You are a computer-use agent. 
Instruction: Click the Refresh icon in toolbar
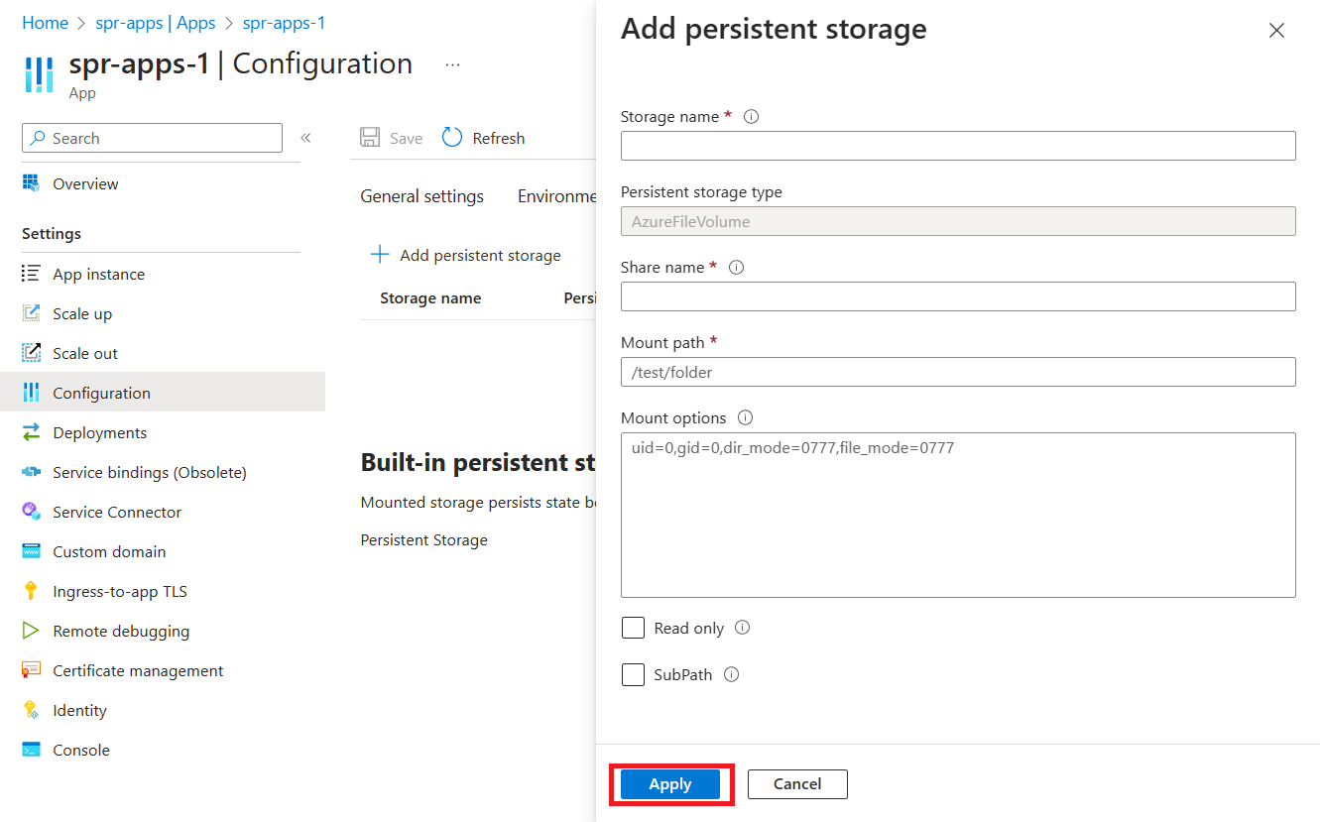tap(452, 137)
